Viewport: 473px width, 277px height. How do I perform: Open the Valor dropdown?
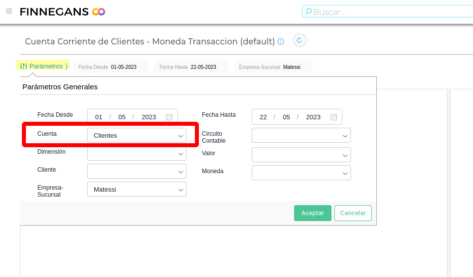[345, 155]
